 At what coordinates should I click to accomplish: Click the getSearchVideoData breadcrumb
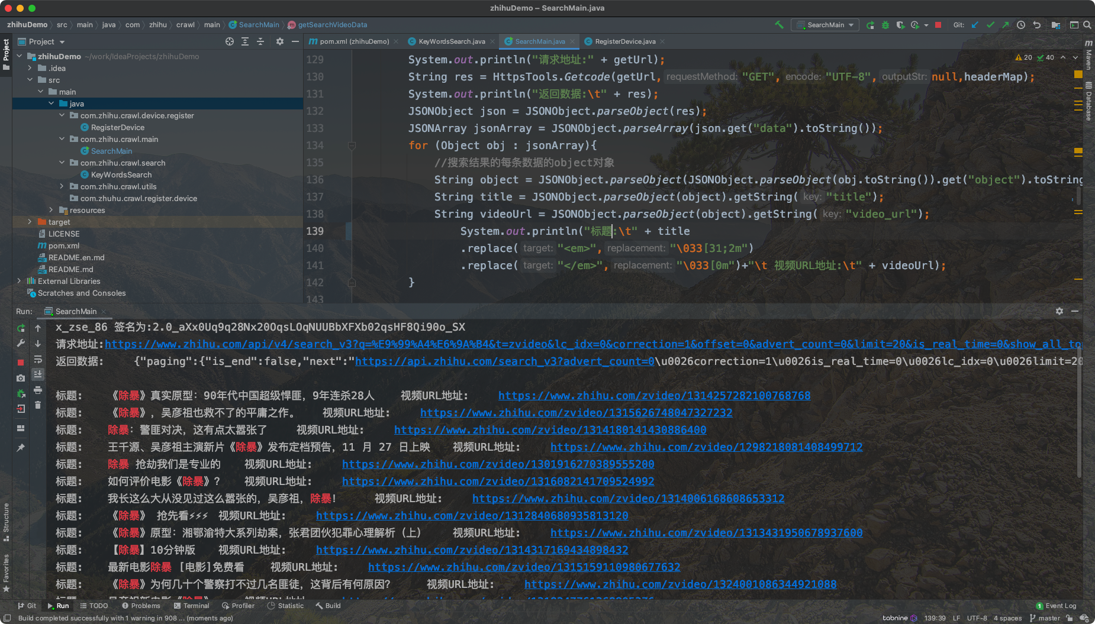[327, 25]
